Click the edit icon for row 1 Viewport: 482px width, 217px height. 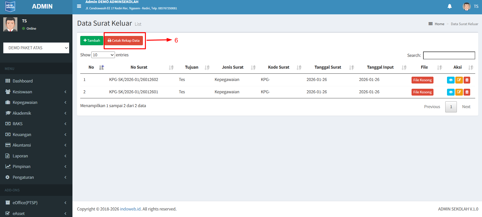click(459, 80)
